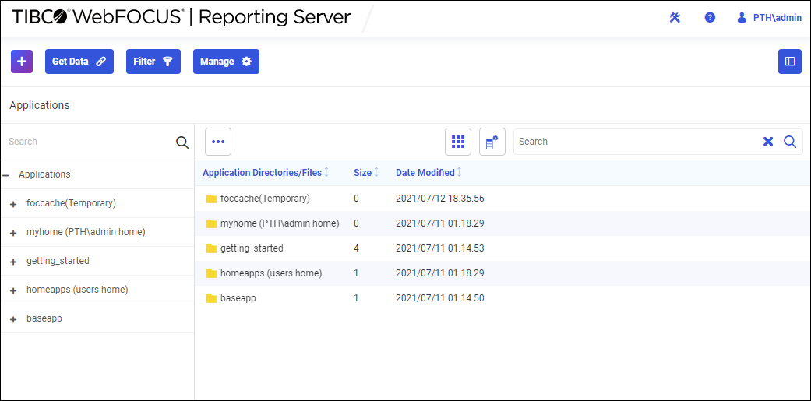Expand the baseapp tree node
Image resolution: width=811 pixels, height=401 pixels.
click(13, 319)
